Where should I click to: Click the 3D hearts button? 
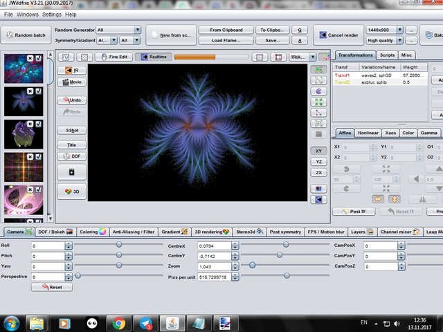[71, 192]
